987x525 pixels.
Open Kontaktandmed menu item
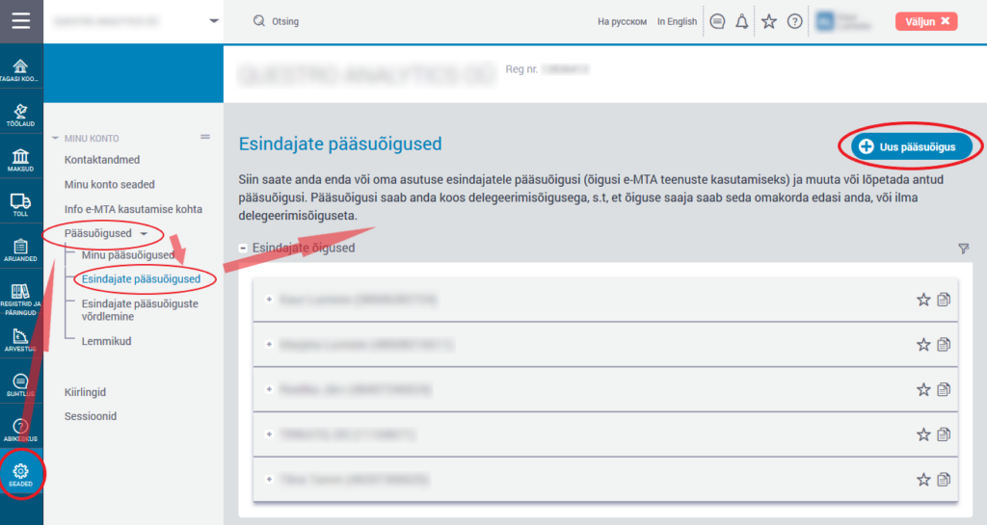click(x=102, y=160)
